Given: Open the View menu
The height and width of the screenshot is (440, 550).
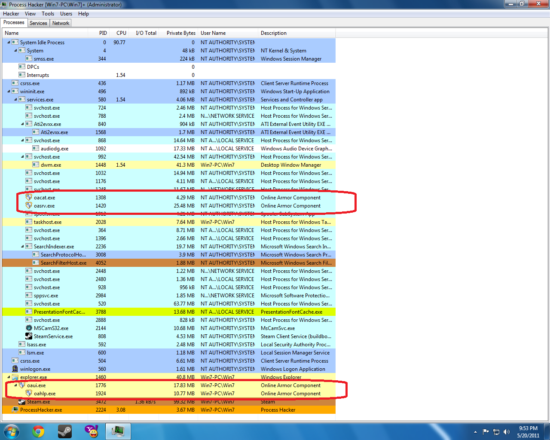Looking at the screenshot, I should pos(30,14).
